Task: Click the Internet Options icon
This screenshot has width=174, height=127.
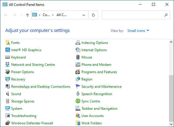Action: coord(78,50)
